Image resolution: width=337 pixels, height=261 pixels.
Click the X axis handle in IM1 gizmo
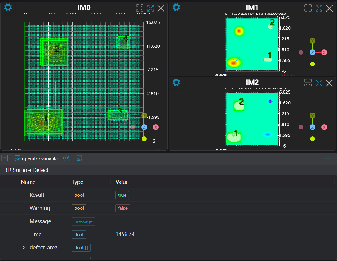click(324, 52)
